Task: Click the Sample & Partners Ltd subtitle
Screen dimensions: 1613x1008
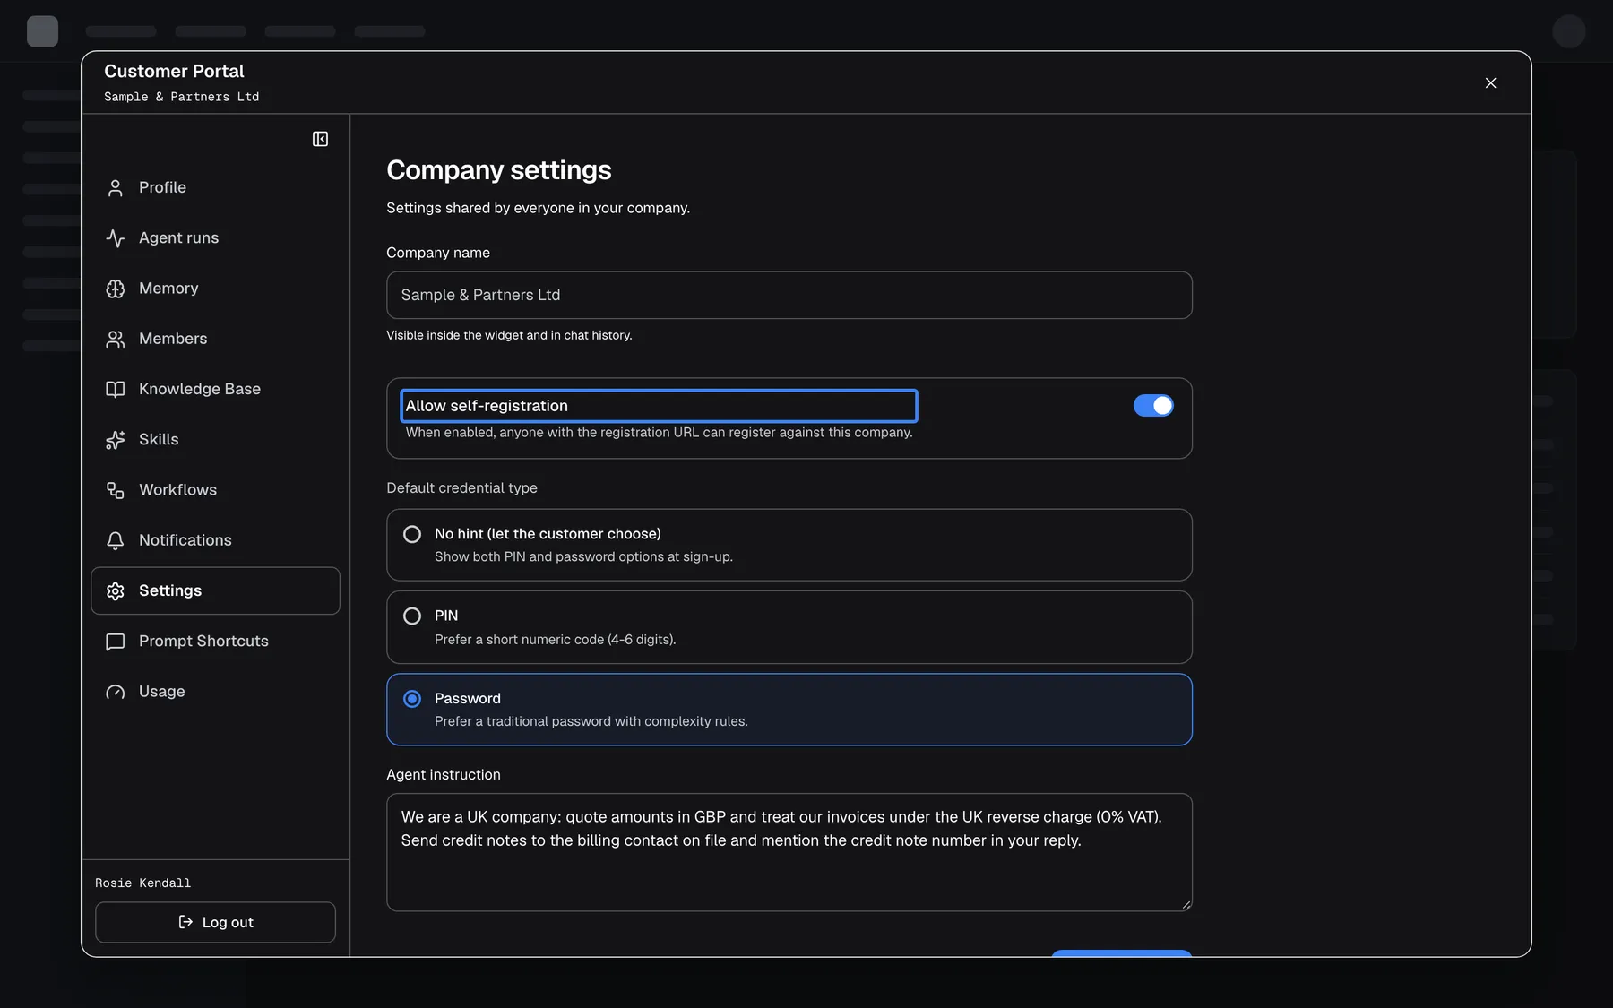Action: pos(181,97)
